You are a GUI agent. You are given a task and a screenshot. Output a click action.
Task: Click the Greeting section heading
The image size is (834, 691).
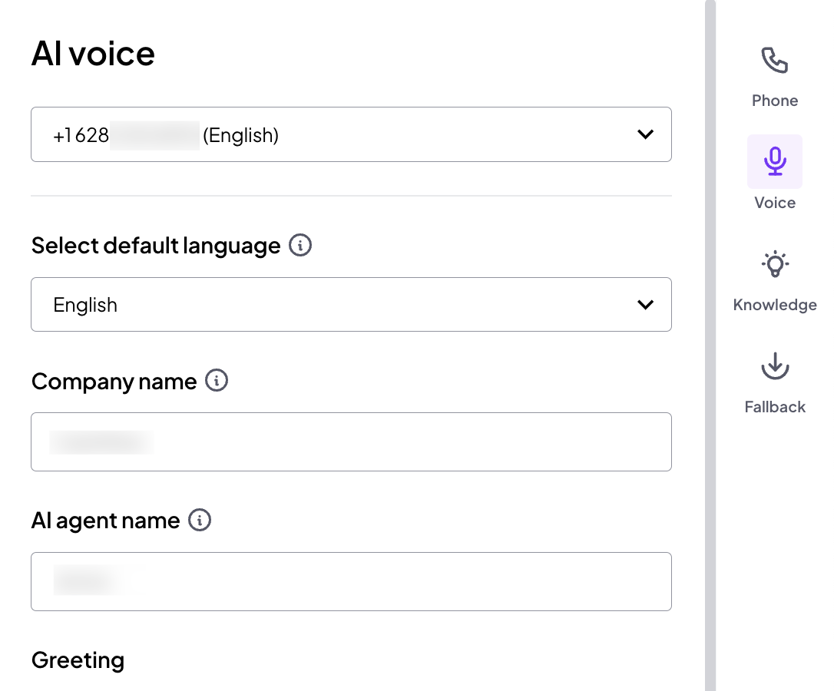78,660
